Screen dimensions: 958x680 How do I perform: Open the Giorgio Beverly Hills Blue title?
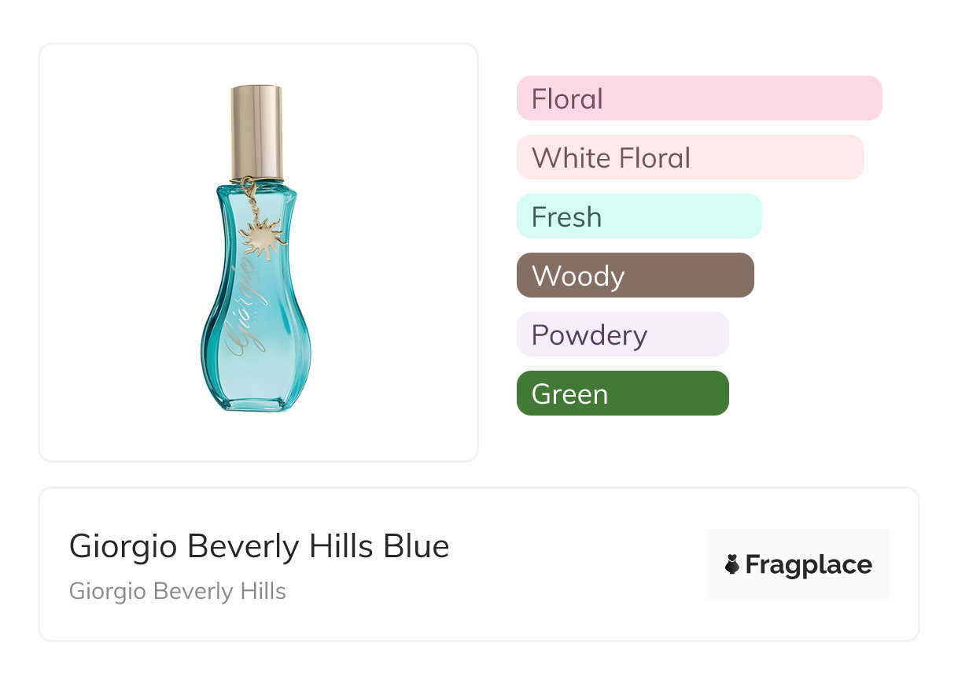tap(259, 546)
